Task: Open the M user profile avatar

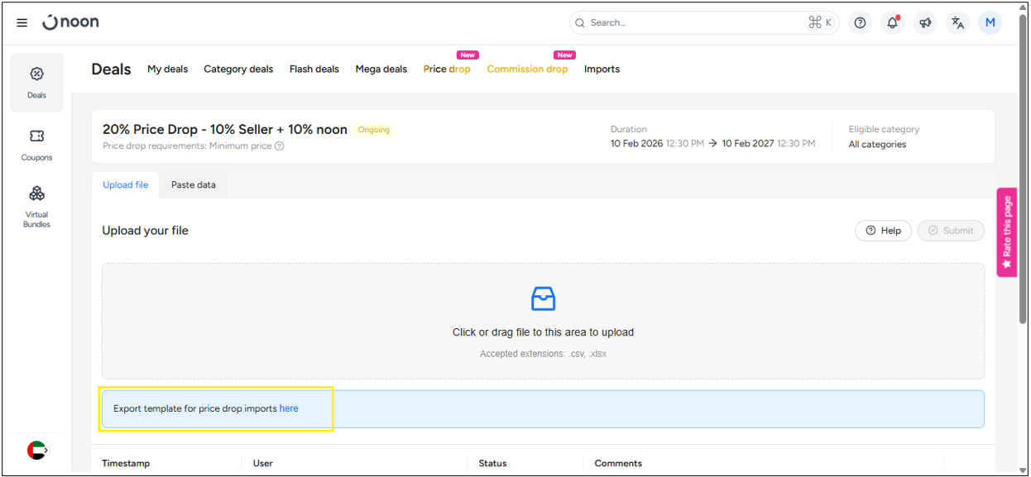Action: pyautogui.click(x=990, y=23)
